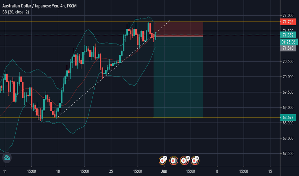Open the economic event marker badged 2
This screenshot has width=299, height=176.
(162, 161)
